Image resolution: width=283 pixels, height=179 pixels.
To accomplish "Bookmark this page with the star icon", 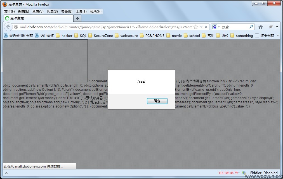I will point(196,27).
